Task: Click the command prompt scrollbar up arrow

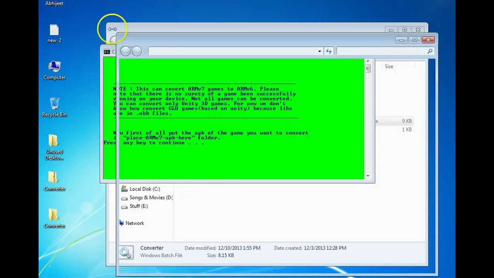Action: (x=368, y=61)
